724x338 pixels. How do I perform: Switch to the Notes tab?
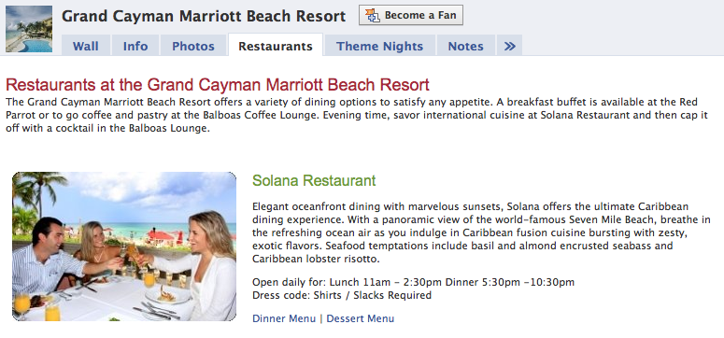(465, 46)
